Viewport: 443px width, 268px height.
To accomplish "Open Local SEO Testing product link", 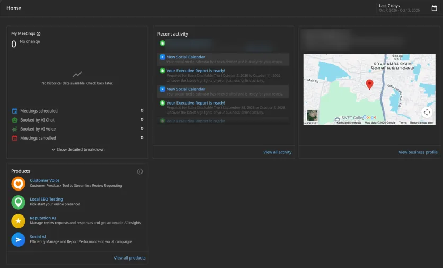I will pos(46,199).
